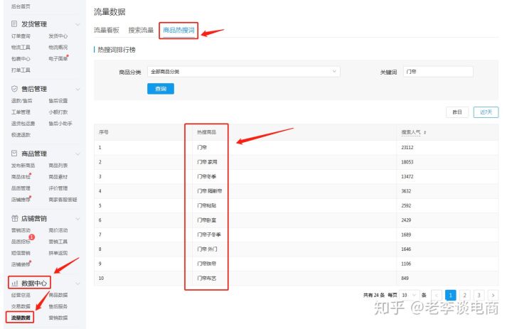Open 打单工具 in the sidebar

[x=21, y=70]
